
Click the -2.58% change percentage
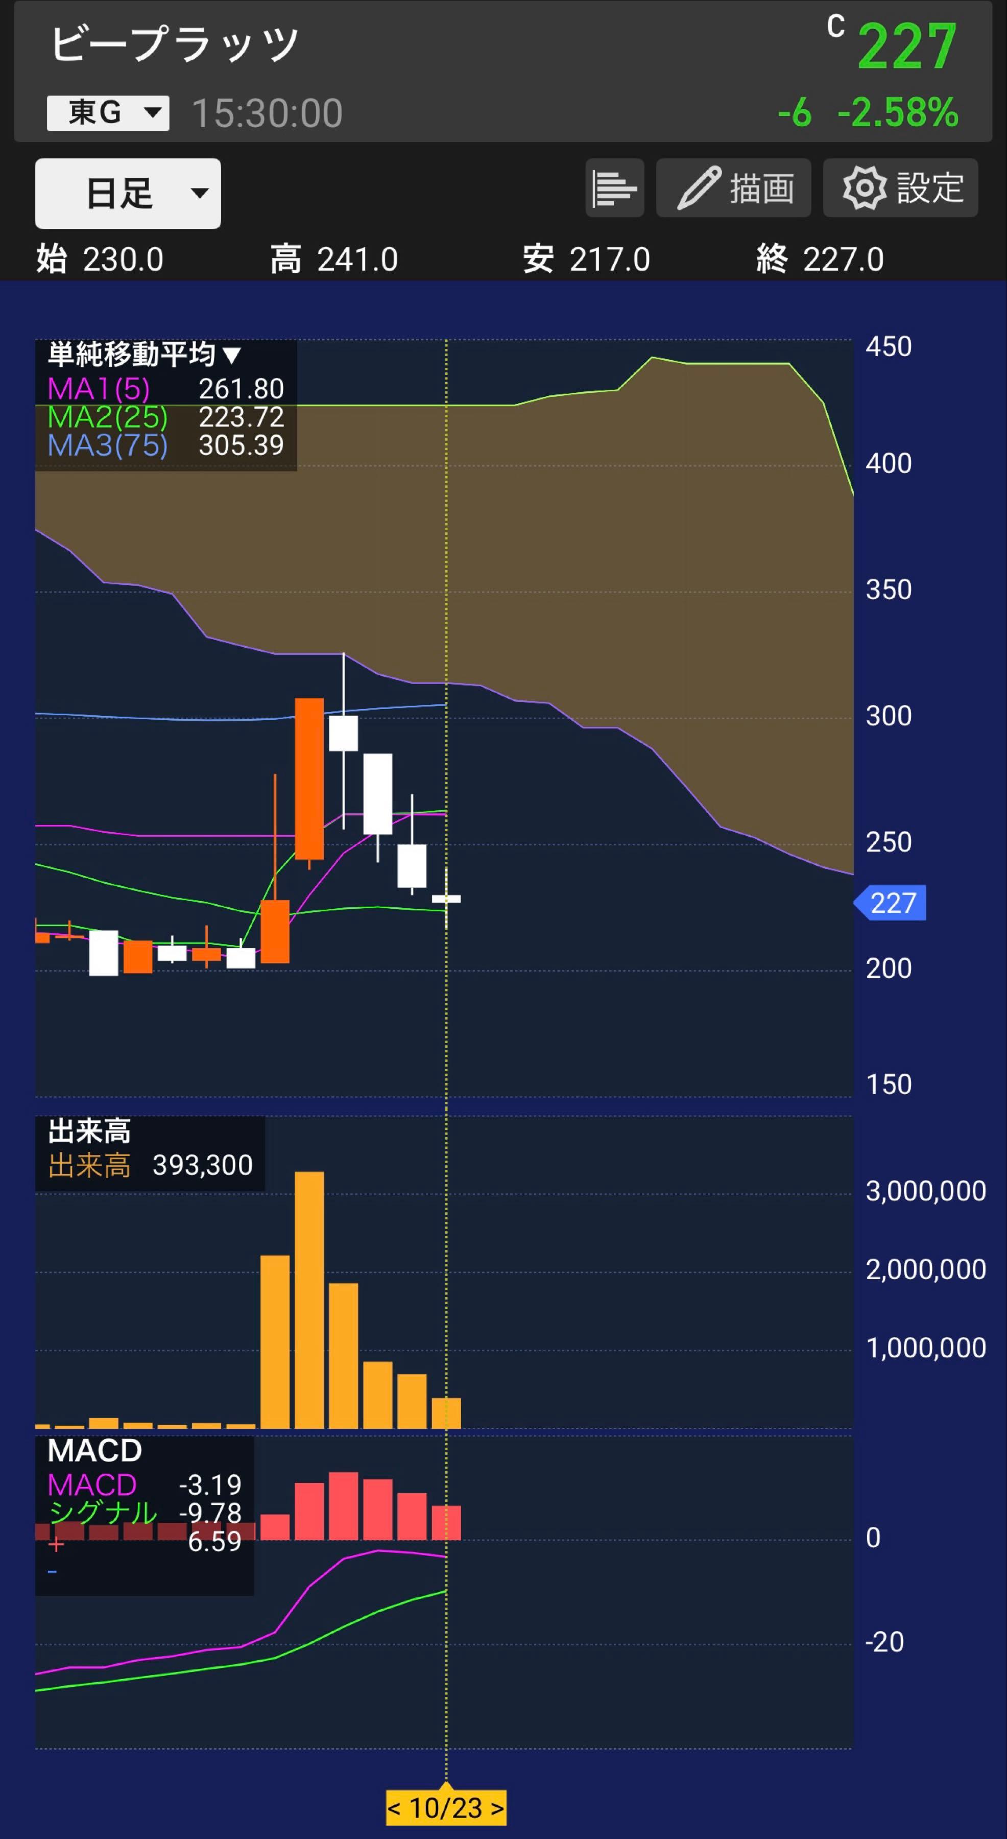(898, 112)
